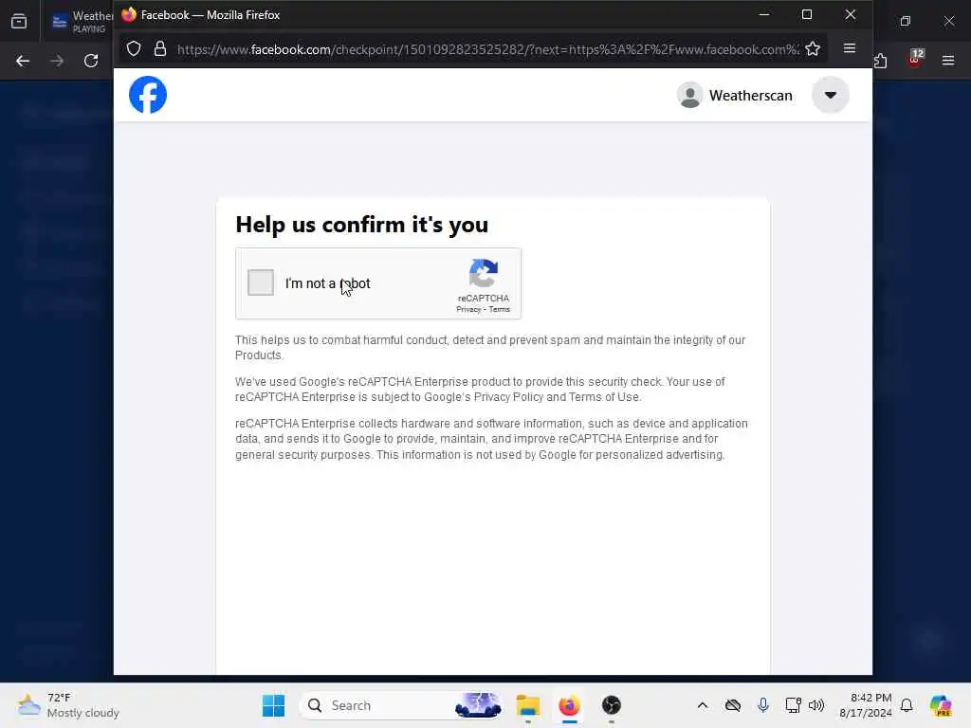The image size is (971, 728).
Task: Open the Extensions puzzle icon in background window
Action: click(x=881, y=61)
